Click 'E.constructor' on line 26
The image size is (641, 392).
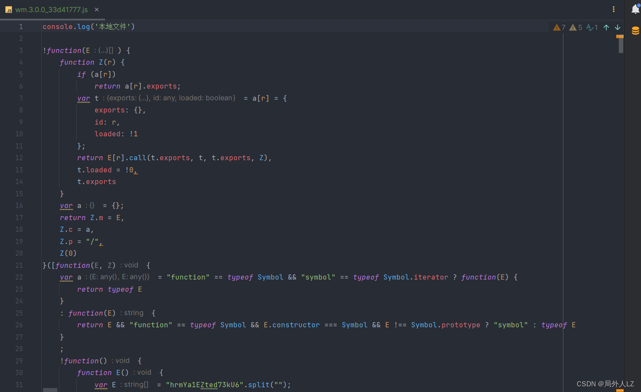[291, 325]
